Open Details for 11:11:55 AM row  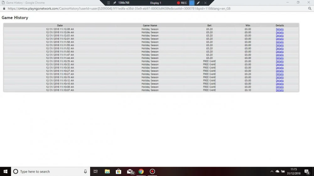coord(279,45)
